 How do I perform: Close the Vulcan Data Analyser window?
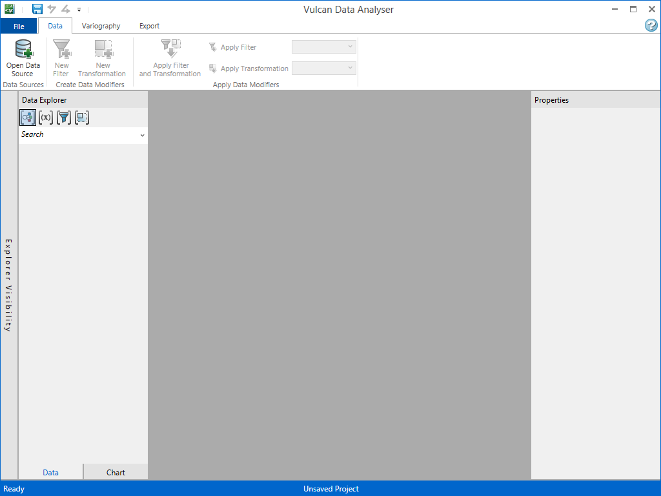(651, 9)
